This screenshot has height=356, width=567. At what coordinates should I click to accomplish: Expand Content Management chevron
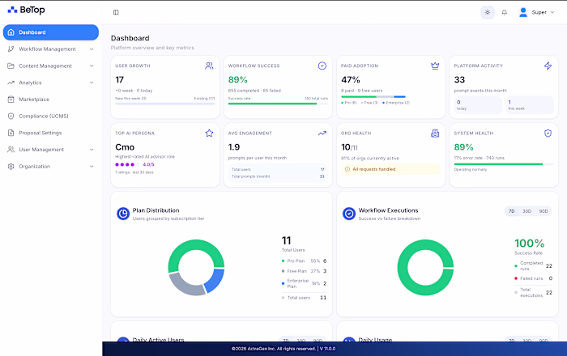92,66
